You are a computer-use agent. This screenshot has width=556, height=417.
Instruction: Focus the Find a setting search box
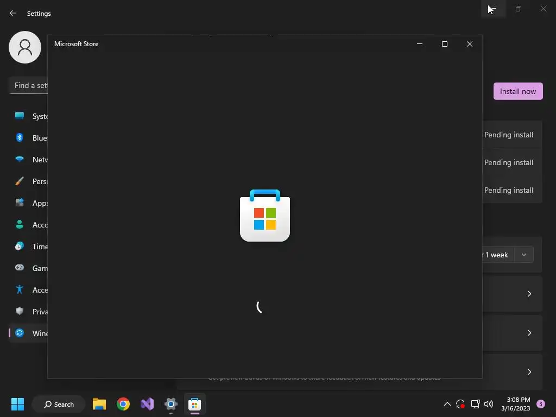pos(28,85)
